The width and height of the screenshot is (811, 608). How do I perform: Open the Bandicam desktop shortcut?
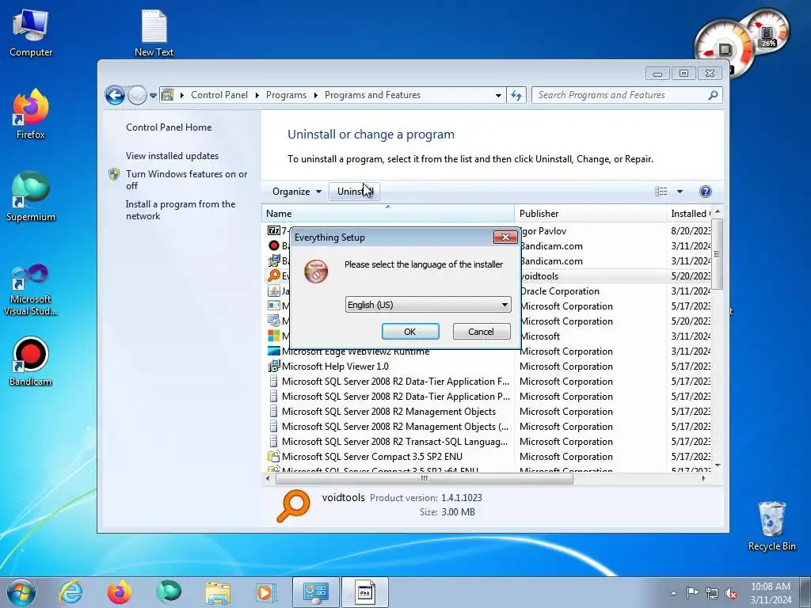(31, 362)
